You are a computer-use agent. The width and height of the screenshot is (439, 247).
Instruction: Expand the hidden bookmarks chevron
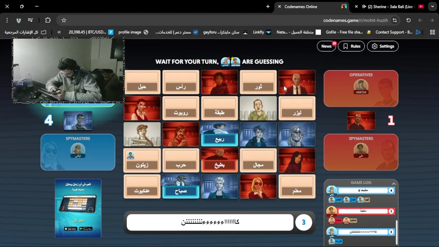[x=59, y=32]
